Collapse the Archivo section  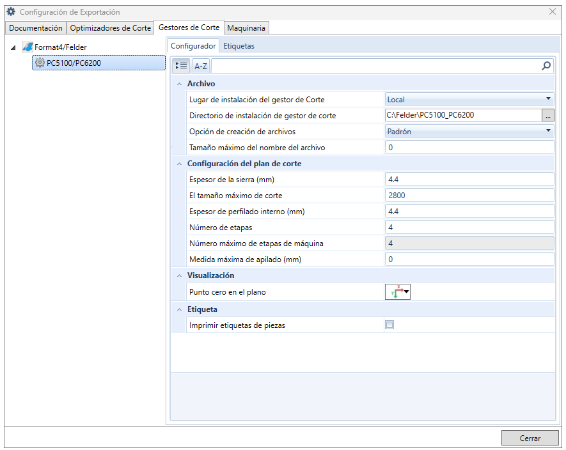point(180,84)
